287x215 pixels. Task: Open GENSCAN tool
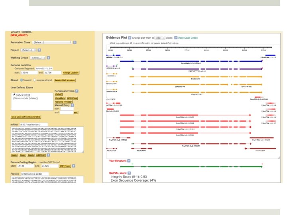[72, 98]
